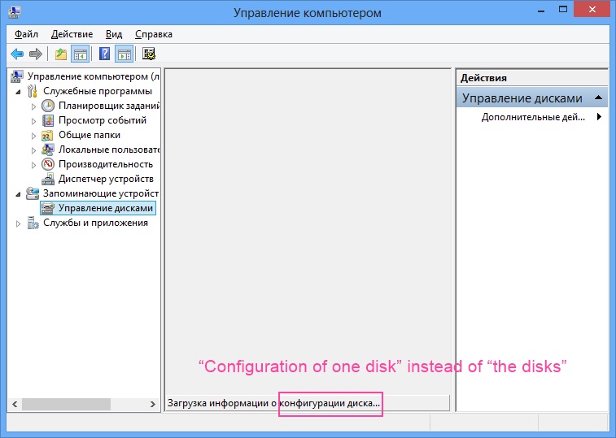This screenshot has height=438, width=616.
Task: Click the Загрузка информации status text
Action: click(273, 403)
